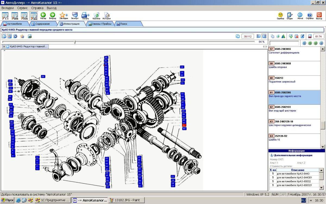326x204 pixels.
Task: Toggle the highlighted right panel layout button
Action: [264, 36]
